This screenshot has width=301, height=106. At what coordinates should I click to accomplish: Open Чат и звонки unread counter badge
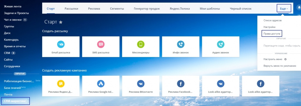click(25, 20)
